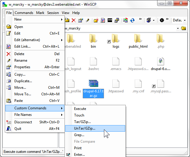Select the .mysql.pass... shortcut file
Viewport: 190px width, 157px height.
[161, 86]
